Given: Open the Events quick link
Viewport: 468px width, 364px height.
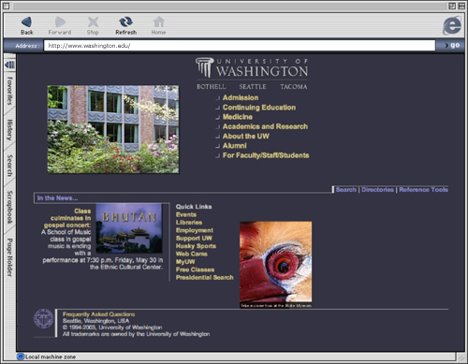Looking at the screenshot, I should (186, 214).
